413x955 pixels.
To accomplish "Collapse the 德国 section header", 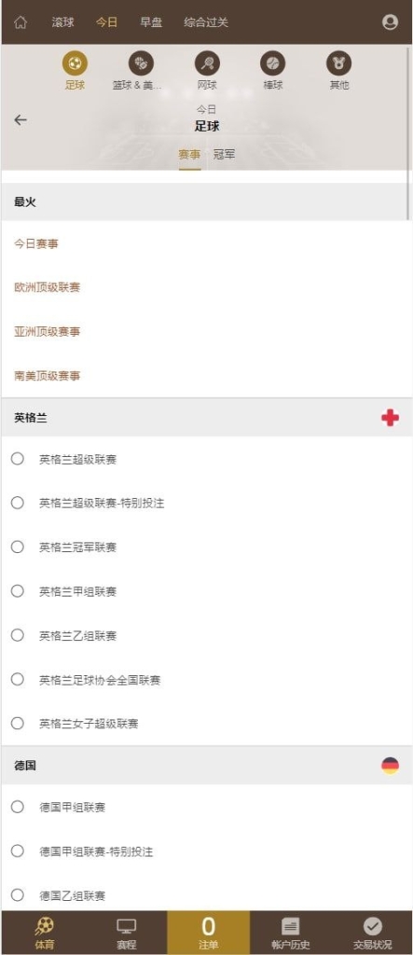I will tap(207, 766).
